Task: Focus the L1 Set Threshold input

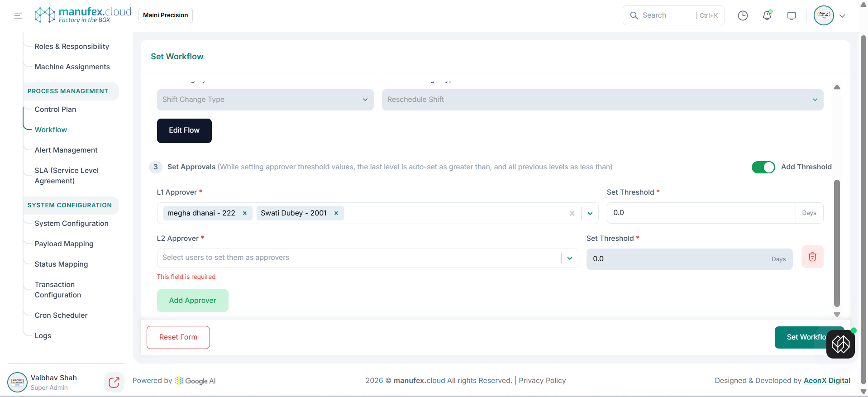Action: pos(701,213)
